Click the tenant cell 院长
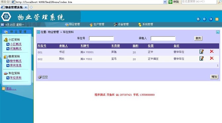The image size is (222, 123). (62, 59)
